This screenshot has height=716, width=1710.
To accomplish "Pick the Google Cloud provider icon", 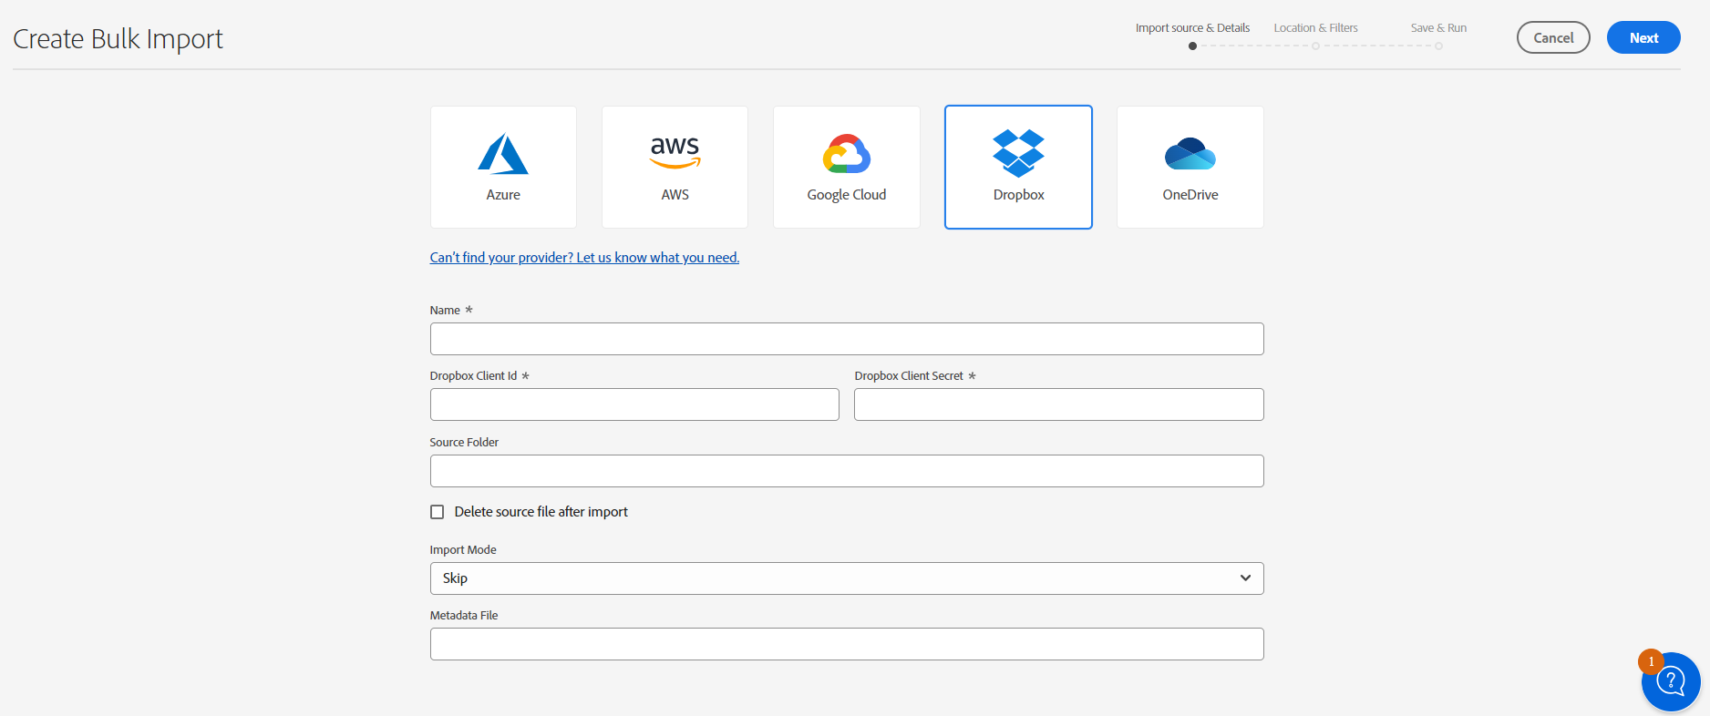I will coord(846,154).
